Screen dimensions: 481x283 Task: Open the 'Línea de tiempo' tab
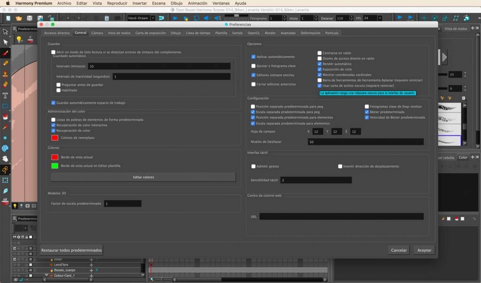pyautogui.click(x=198, y=33)
